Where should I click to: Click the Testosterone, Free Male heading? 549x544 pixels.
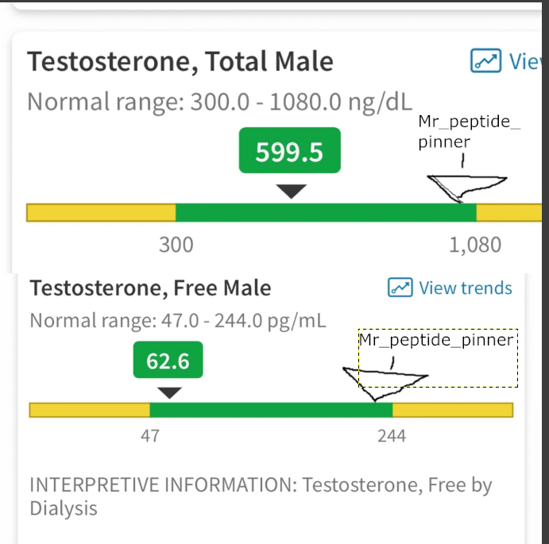[x=150, y=287]
